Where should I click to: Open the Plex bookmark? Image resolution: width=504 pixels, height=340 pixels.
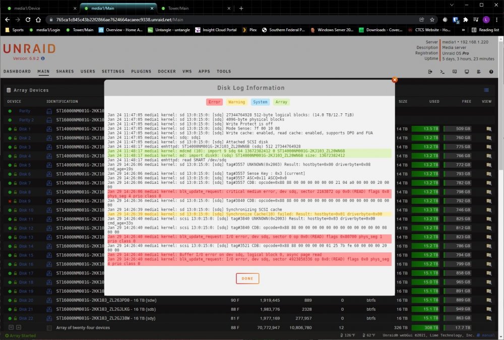pos(249,30)
